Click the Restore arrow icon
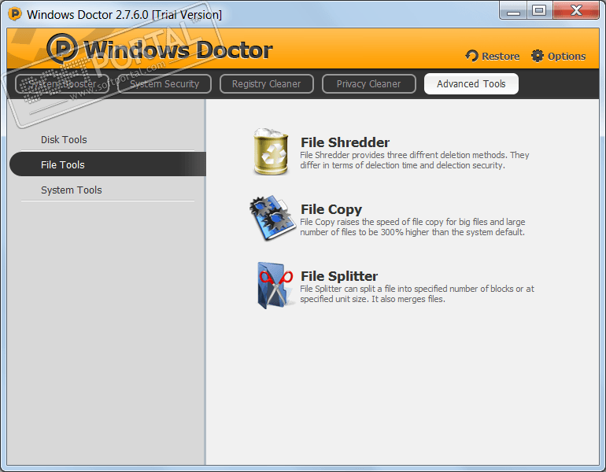606x472 pixels. [472, 56]
